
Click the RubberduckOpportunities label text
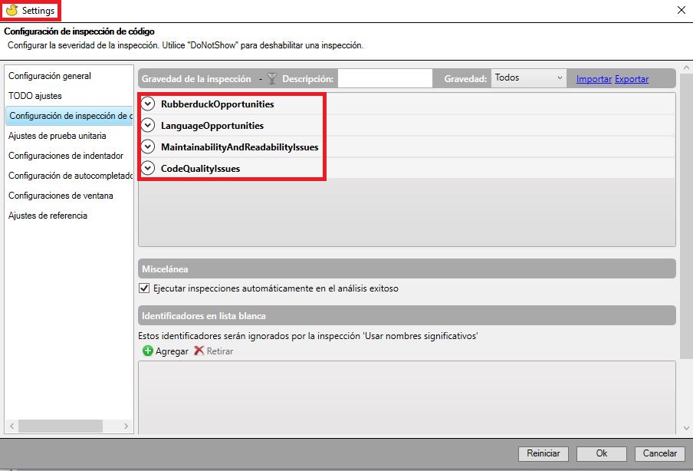[x=218, y=104]
